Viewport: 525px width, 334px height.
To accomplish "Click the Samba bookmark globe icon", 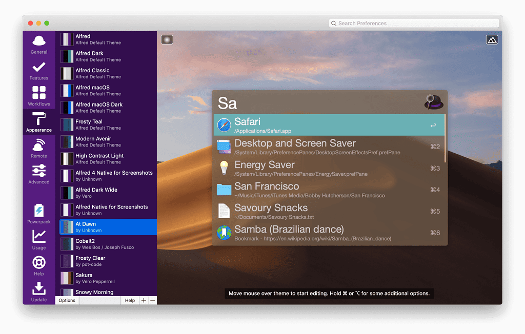I will pos(224,233).
